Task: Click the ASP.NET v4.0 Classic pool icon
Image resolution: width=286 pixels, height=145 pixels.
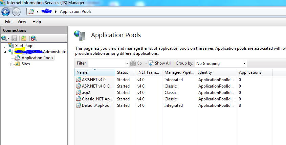Action: tap(79, 86)
